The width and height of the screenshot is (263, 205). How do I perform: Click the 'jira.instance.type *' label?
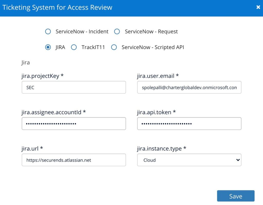(162, 149)
